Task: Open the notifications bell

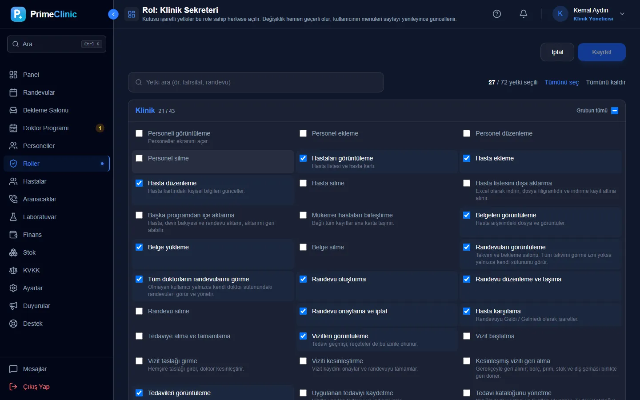Action: 524,14
